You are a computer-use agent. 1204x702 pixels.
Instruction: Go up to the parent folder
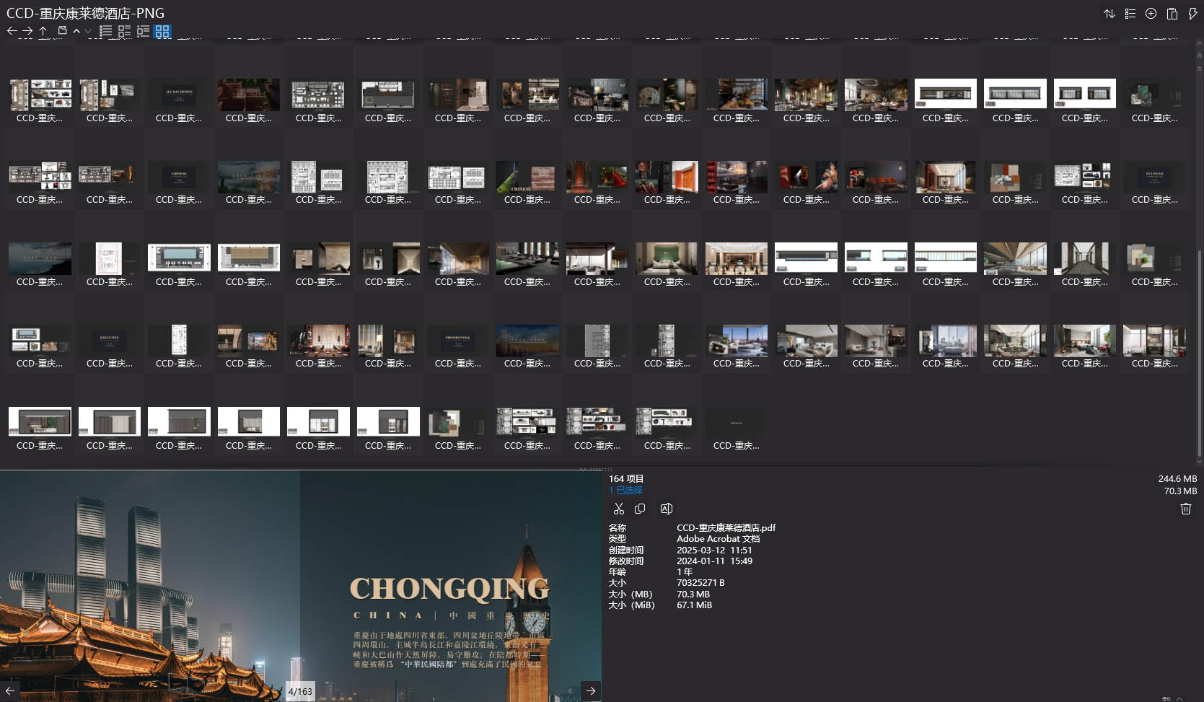[x=43, y=31]
